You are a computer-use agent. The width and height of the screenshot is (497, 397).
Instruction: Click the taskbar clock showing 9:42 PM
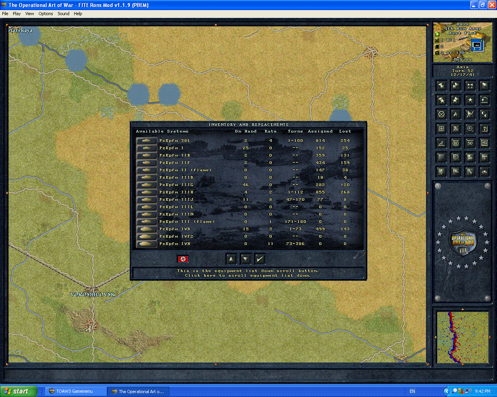[x=482, y=391]
